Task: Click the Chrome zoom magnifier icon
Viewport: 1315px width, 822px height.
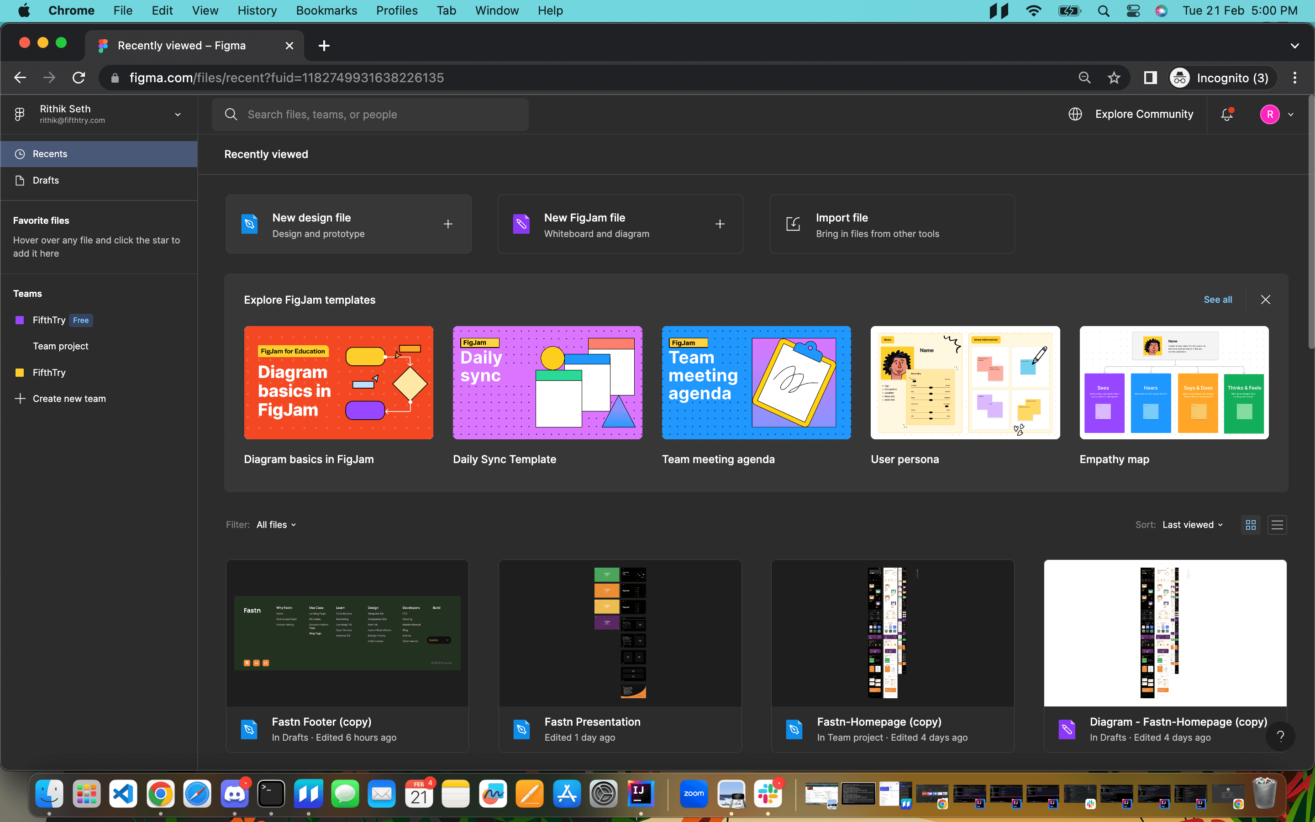Action: pyautogui.click(x=1084, y=78)
